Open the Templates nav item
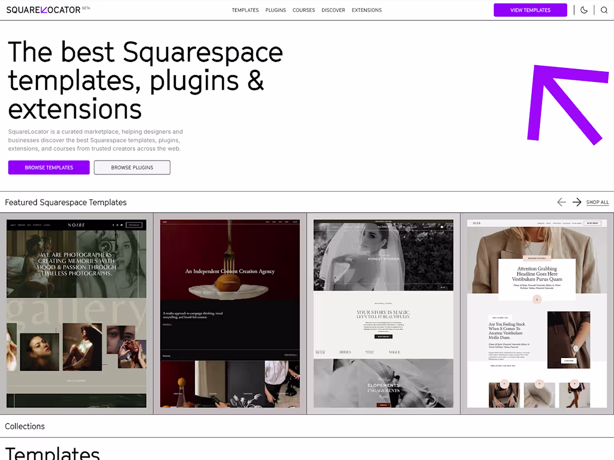614x460 pixels. 245,10
